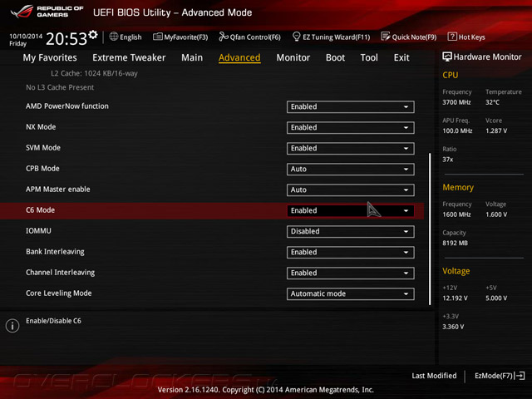Open CPB Mode dropdown
532x399 pixels.
[x=350, y=169]
